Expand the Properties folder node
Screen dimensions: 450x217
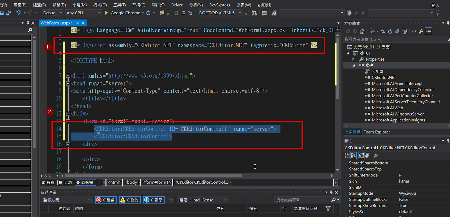(x=354, y=59)
